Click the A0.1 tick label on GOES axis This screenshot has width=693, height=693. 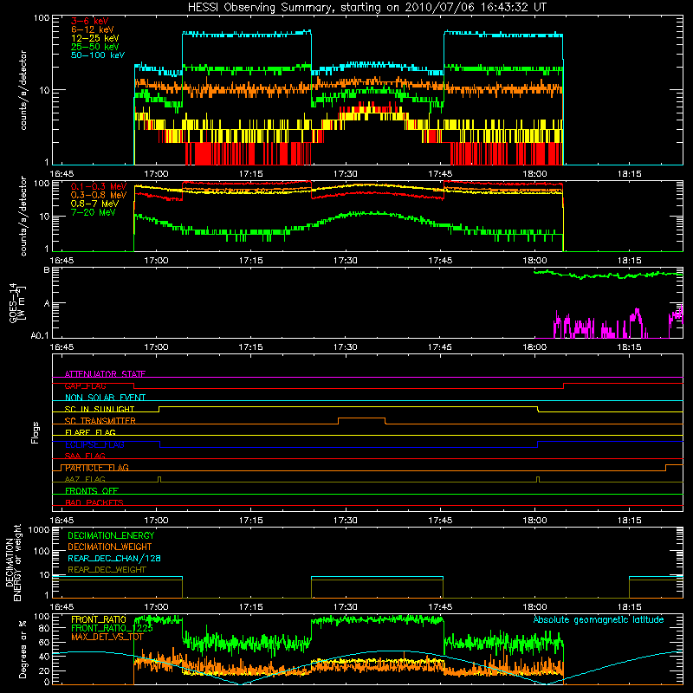[39, 336]
